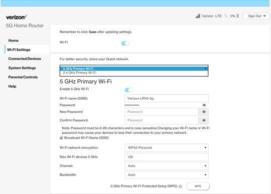This screenshot has width=271, height=194.
Task: Click 'Remember to click Save' reminder text
Action: (x=95, y=32)
